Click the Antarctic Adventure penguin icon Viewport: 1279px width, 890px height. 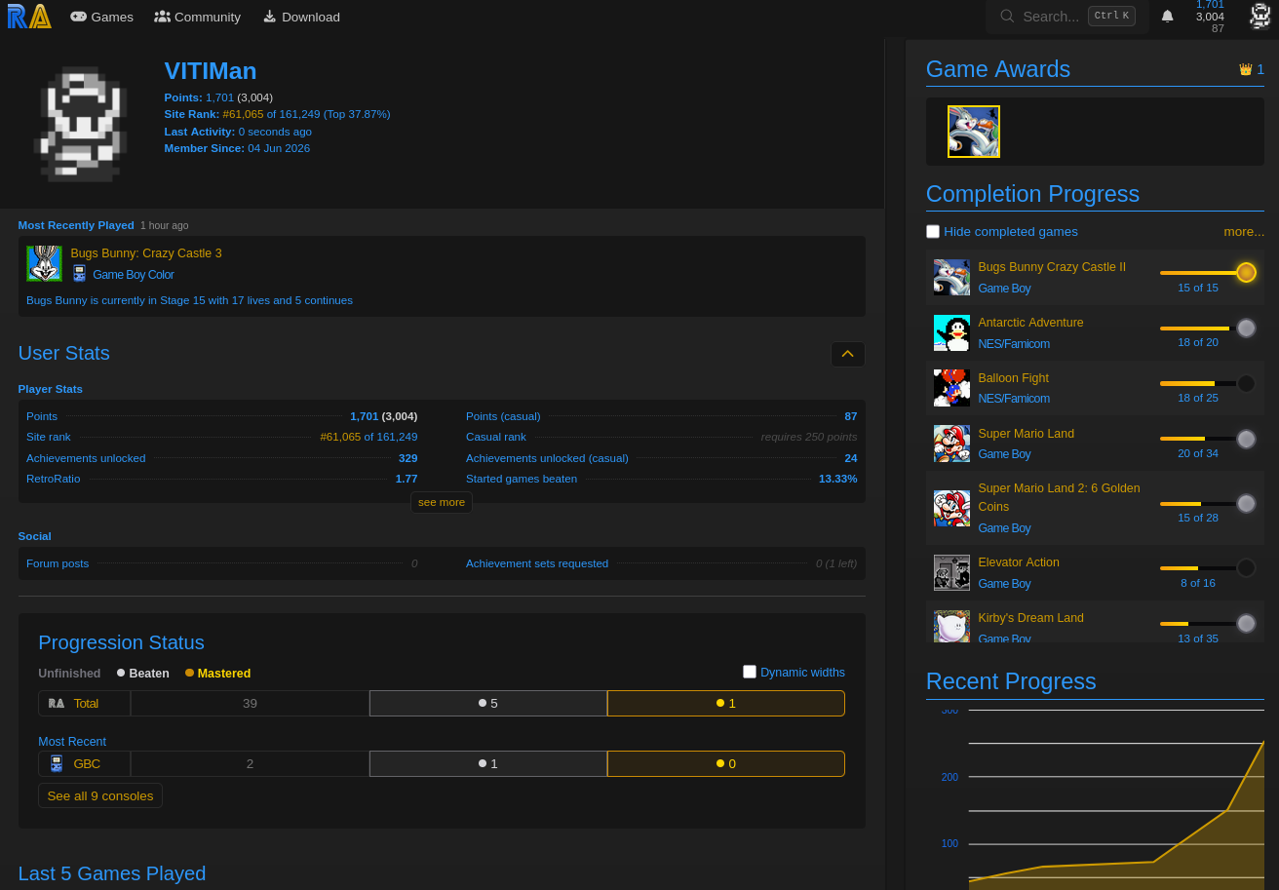pos(951,332)
